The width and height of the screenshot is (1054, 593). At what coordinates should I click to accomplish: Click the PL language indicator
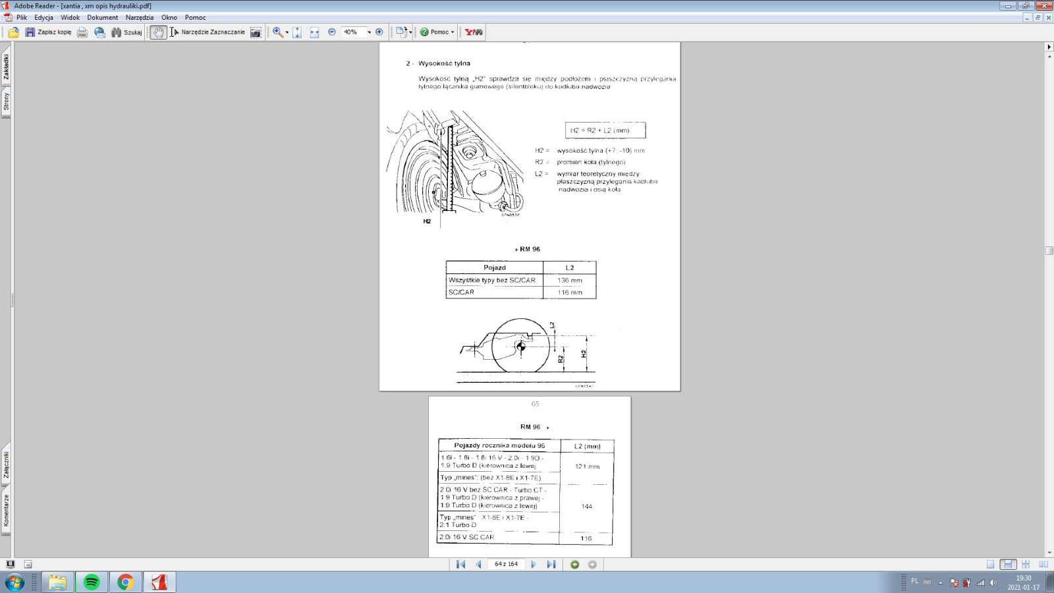[914, 581]
